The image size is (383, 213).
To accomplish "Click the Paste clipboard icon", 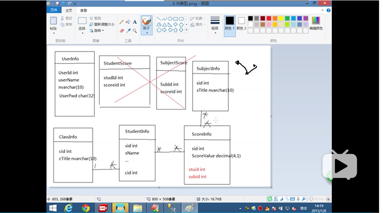I will pos(54,21).
